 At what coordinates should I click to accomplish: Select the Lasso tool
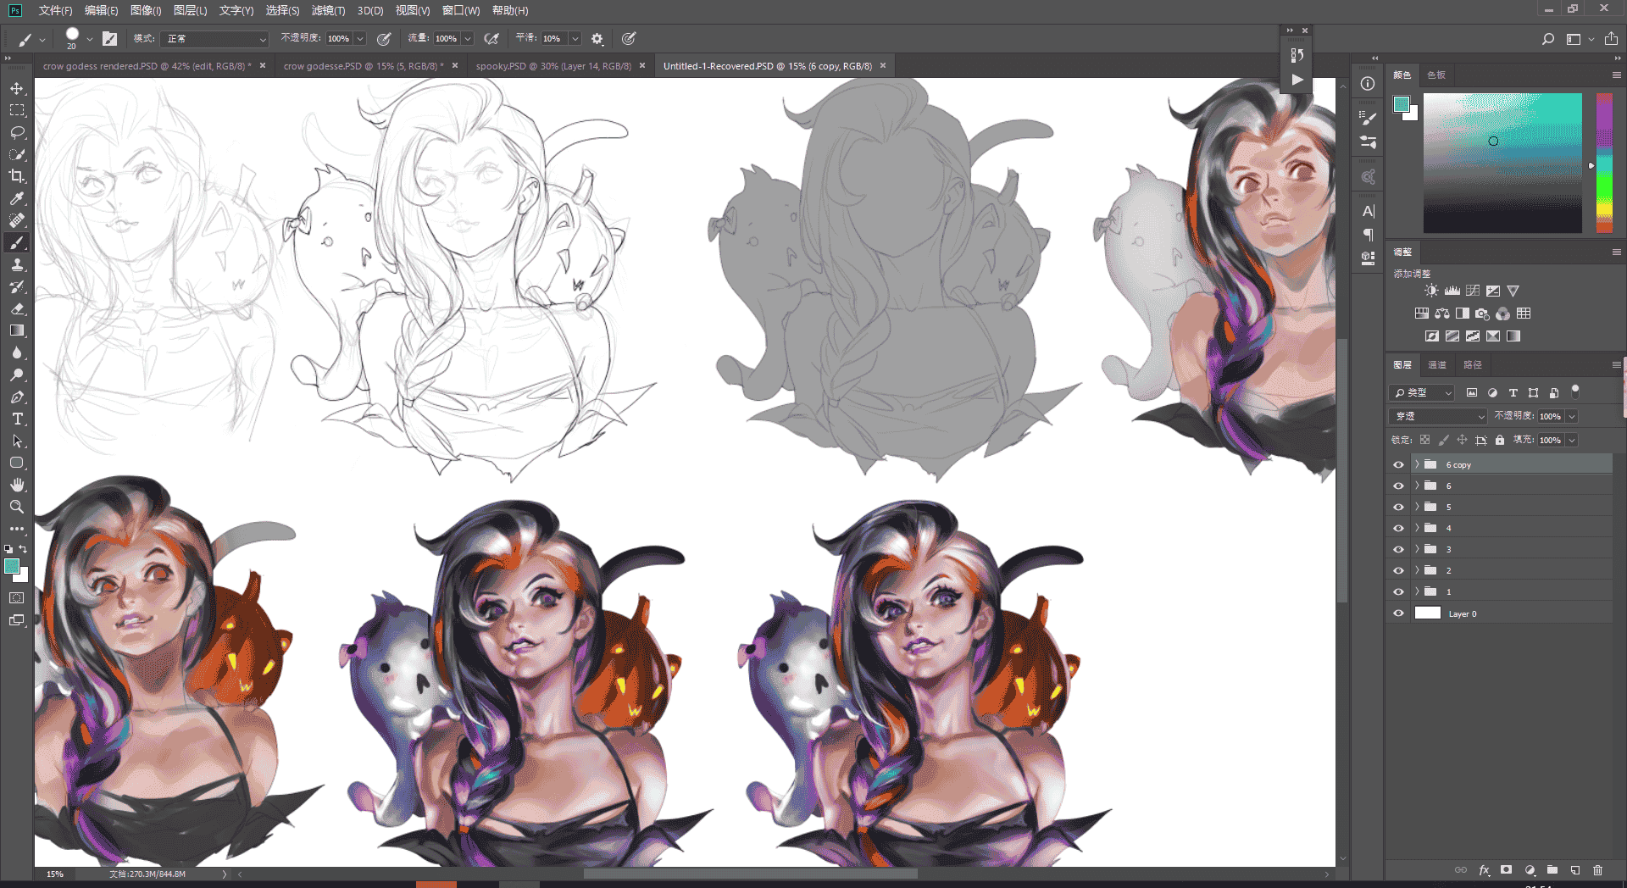pyautogui.click(x=17, y=132)
